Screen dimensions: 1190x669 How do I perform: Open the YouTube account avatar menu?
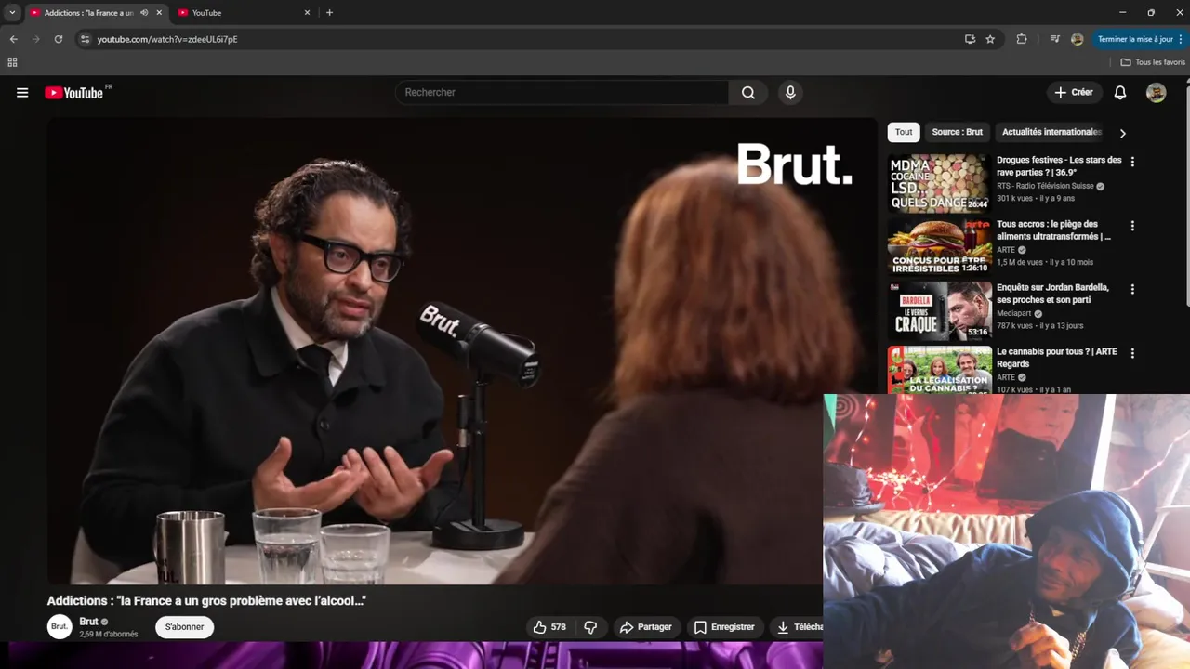1156,93
